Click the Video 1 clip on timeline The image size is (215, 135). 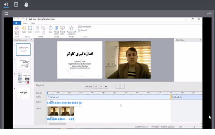click(x=61, y=114)
